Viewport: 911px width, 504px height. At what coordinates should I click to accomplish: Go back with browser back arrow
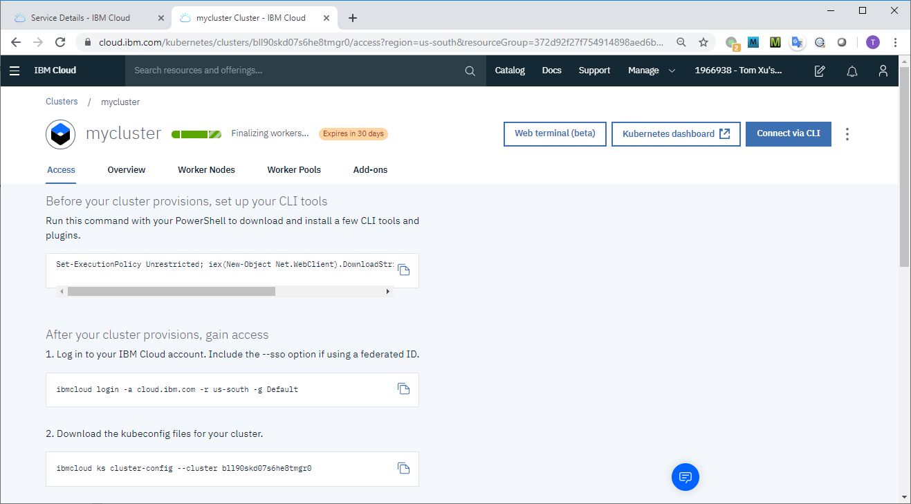pyautogui.click(x=16, y=42)
